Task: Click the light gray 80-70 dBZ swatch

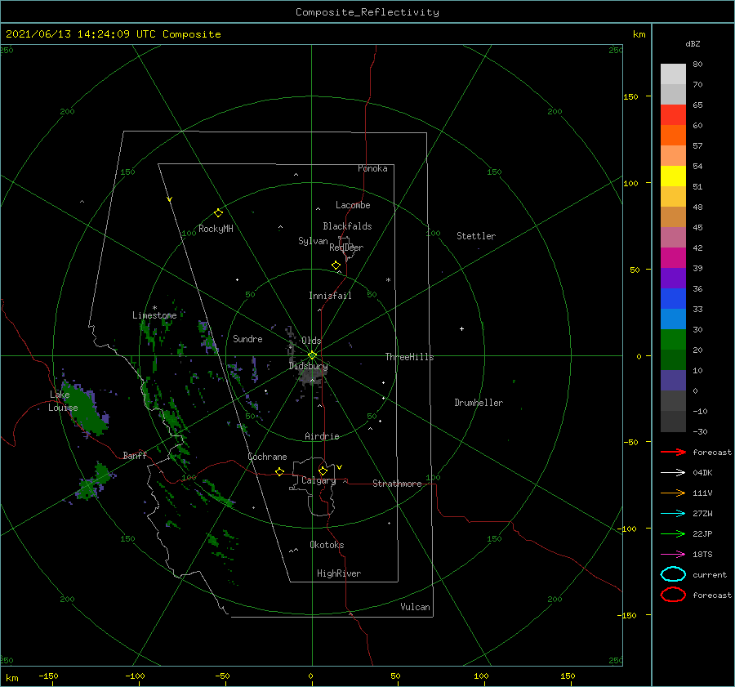Action: coord(673,74)
